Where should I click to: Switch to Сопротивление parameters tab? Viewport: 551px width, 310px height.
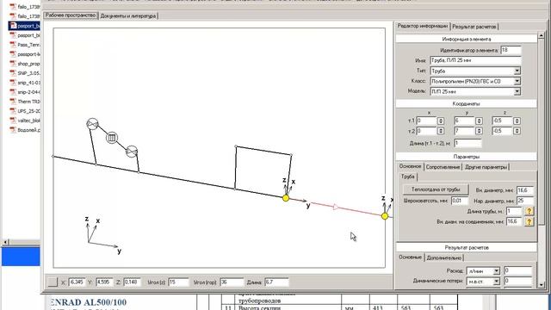[443, 167]
